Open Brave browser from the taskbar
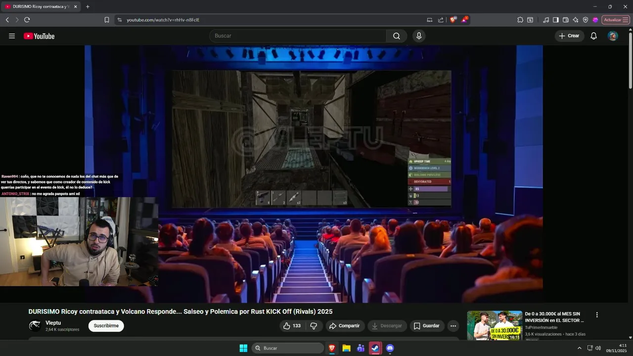This screenshot has width=633, height=356. 332,348
